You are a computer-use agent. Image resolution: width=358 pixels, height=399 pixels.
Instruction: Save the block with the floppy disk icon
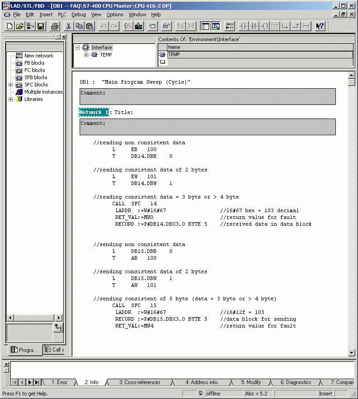pyautogui.click(x=41, y=26)
